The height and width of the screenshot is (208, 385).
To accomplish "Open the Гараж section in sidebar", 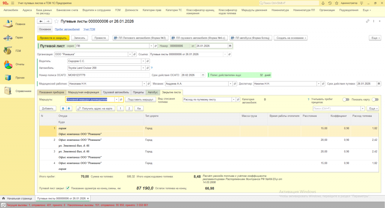I will tap(19, 38).
